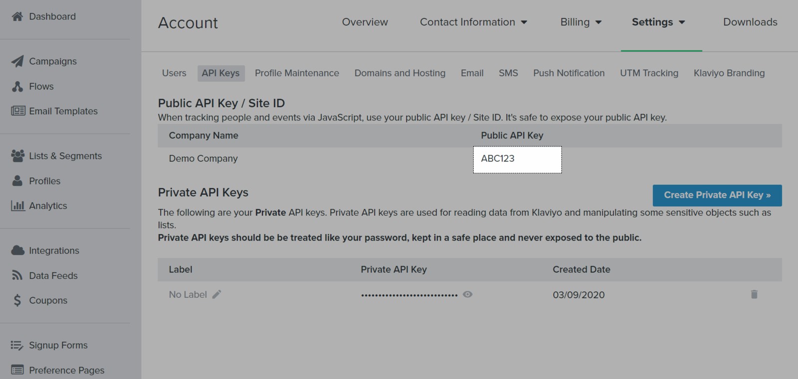Edit the No Label pencil icon
The height and width of the screenshot is (379, 798).
[216, 294]
